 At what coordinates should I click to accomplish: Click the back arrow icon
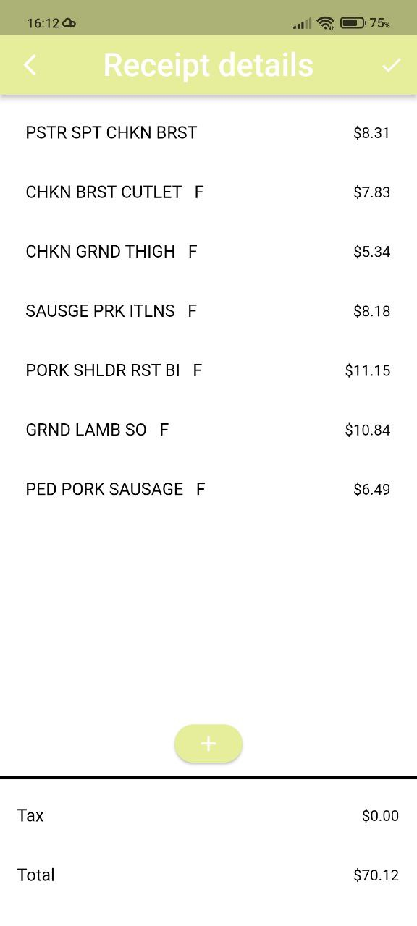(x=30, y=64)
